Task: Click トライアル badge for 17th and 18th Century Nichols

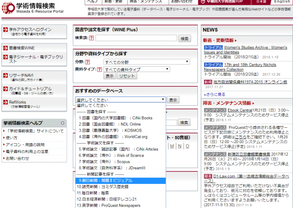Action: (213, 65)
